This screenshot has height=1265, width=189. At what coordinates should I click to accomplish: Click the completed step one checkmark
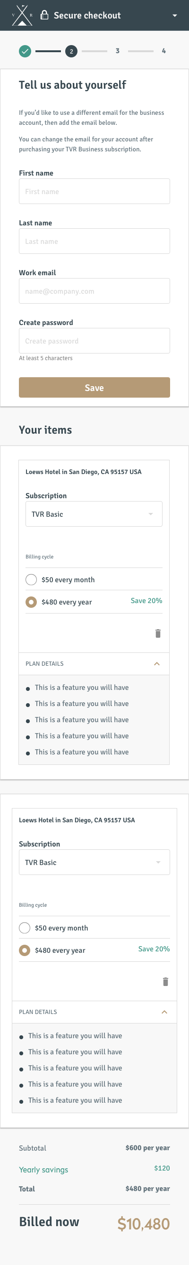point(25,51)
